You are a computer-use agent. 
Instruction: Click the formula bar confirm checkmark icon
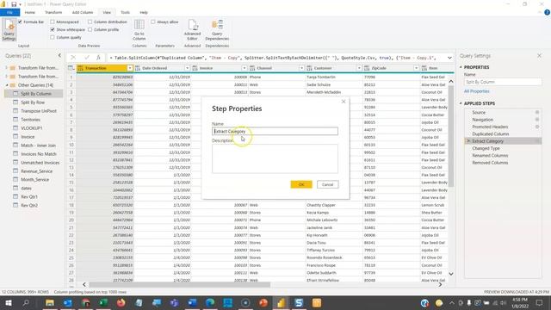pos(86,58)
